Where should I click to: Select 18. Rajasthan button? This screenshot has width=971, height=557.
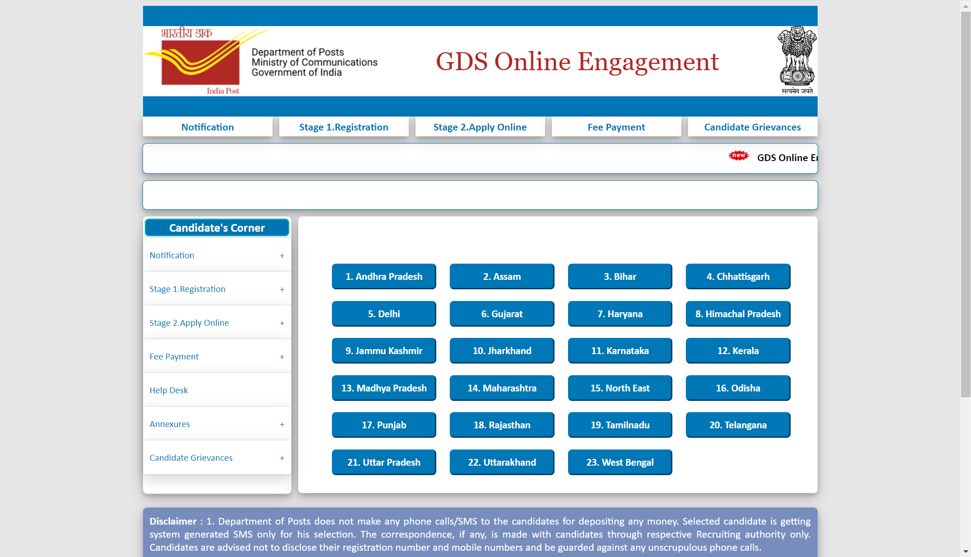[x=502, y=425]
